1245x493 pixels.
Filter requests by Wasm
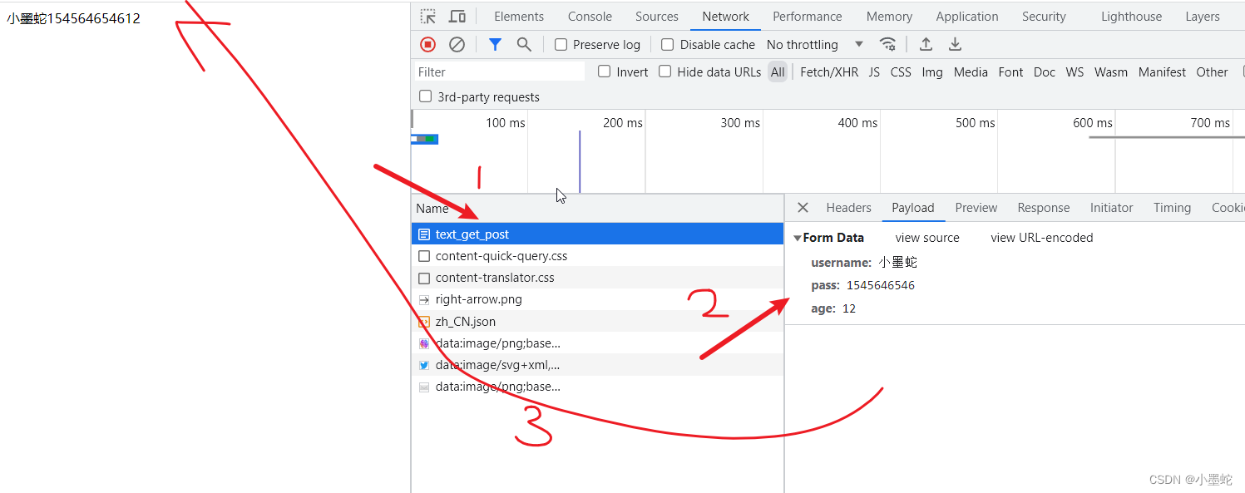coord(1111,72)
